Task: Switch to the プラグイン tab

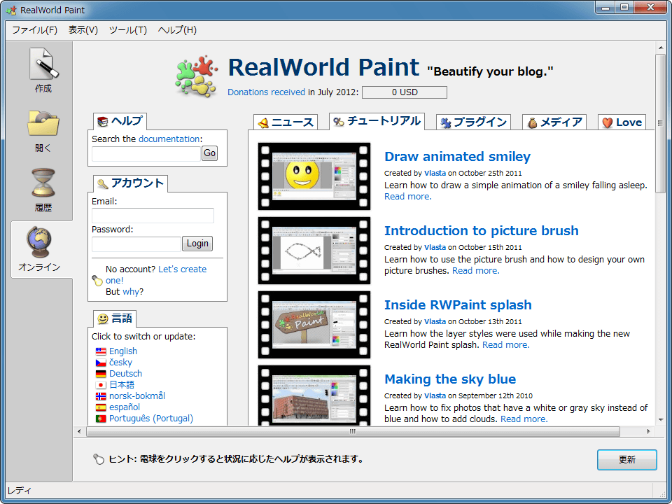Action: click(473, 122)
